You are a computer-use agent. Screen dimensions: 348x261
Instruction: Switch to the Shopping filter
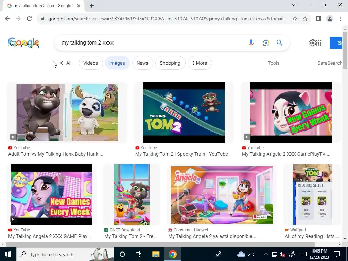[170, 63]
